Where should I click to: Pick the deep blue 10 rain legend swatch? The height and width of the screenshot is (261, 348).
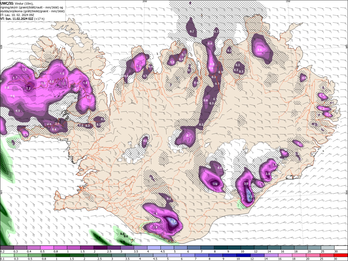click(243, 255)
